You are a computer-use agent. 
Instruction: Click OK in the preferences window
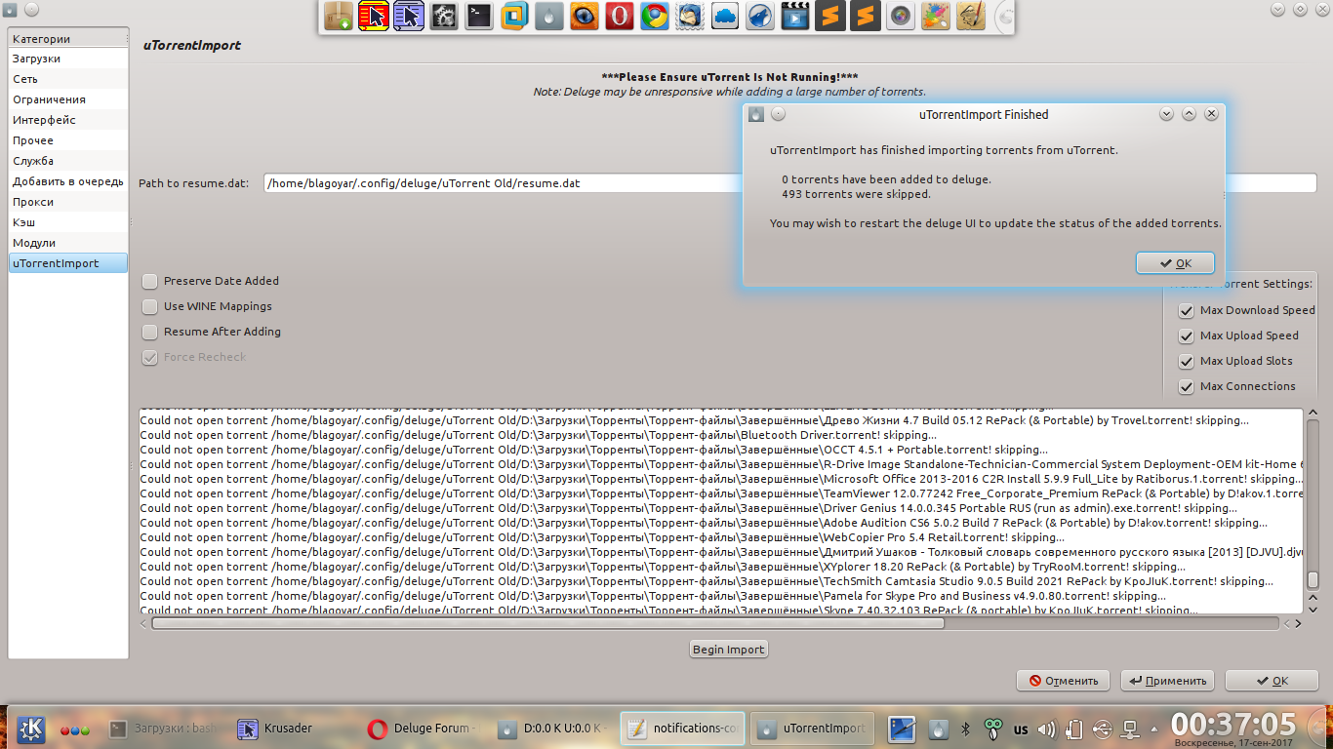pos(1272,681)
